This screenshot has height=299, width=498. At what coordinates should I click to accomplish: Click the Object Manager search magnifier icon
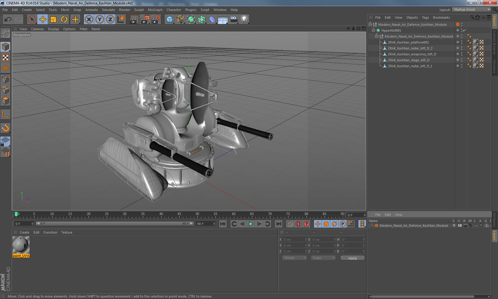click(472, 17)
